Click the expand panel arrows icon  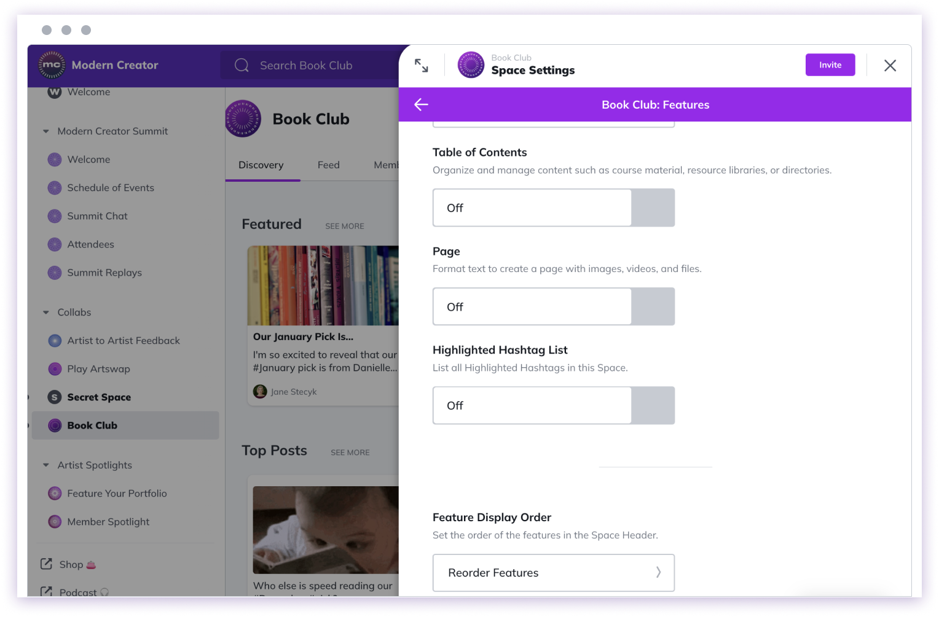[x=421, y=65]
